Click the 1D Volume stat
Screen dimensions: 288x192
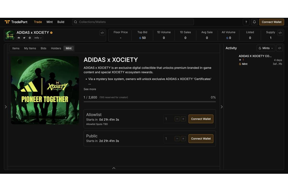tap(164, 35)
